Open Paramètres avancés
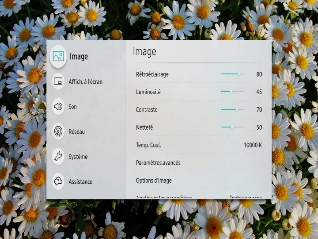The image size is (318, 239). pos(199,163)
